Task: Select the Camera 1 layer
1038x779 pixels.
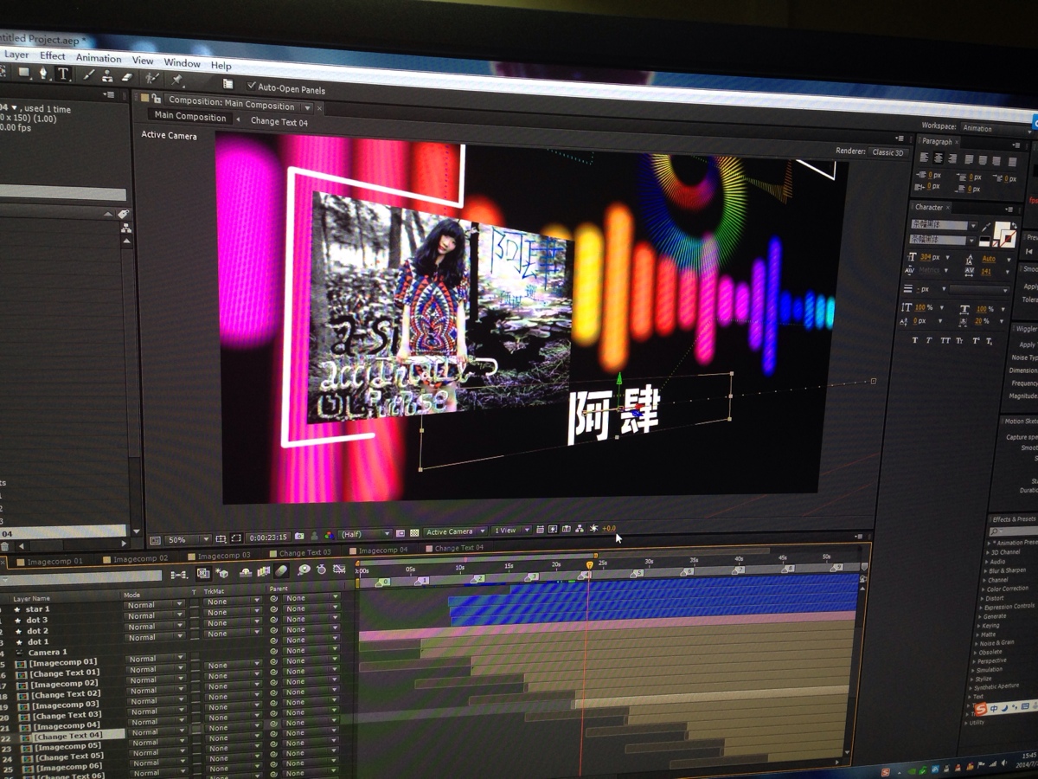Action: point(46,652)
